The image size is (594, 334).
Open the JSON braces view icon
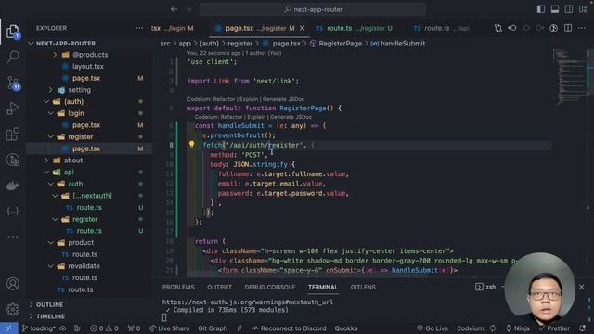pyautogui.click(x=13, y=212)
